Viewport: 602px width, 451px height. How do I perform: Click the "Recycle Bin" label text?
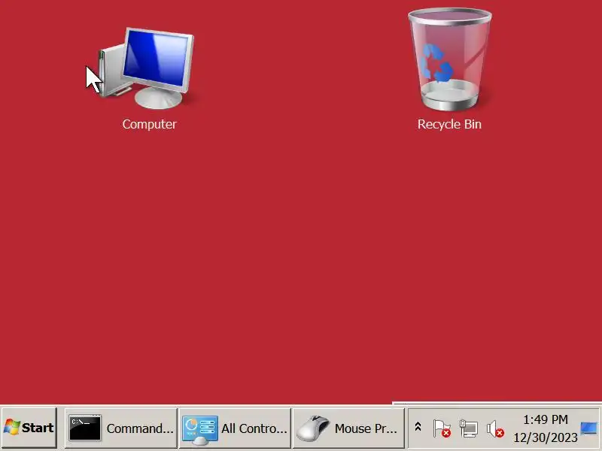coord(449,124)
